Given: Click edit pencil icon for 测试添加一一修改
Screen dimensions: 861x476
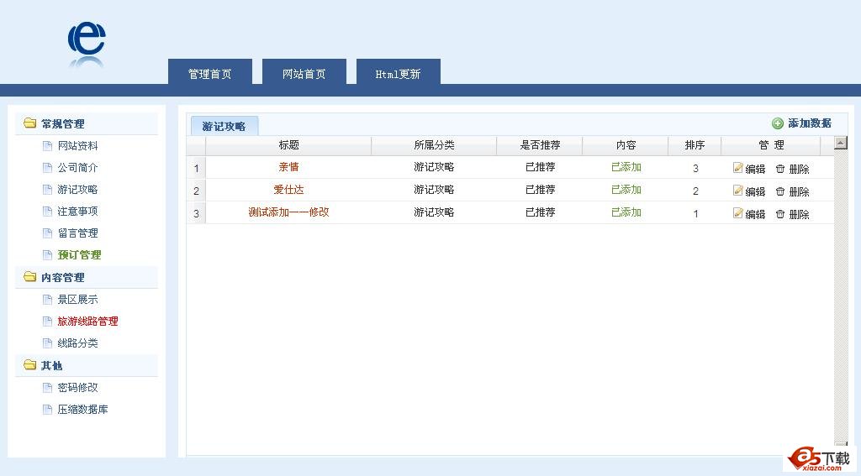Looking at the screenshot, I should [738, 212].
